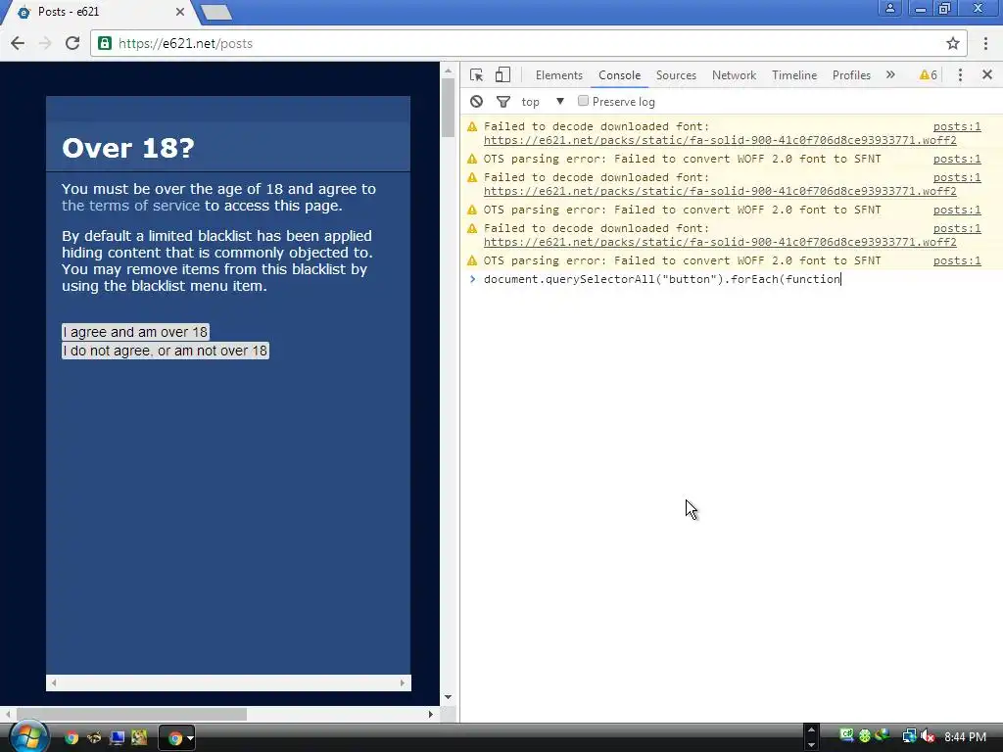Expand the more DevTools tabs chevron
The image size is (1003, 752).
click(x=890, y=74)
